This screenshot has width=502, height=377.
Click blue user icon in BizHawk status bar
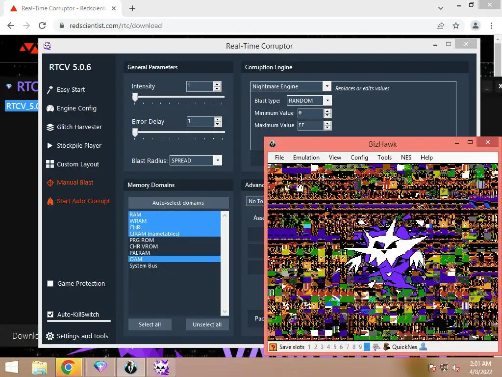point(423,347)
